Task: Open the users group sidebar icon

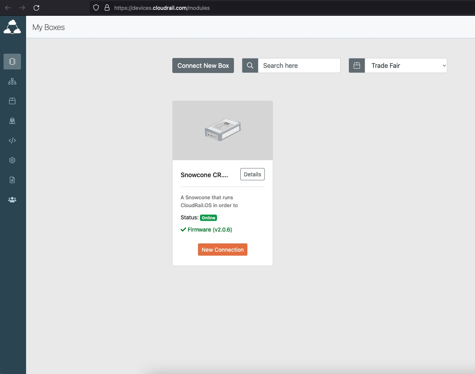Action: tap(12, 200)
